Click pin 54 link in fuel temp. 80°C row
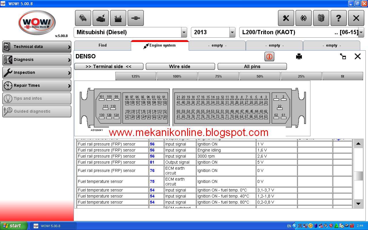Viewport: 368px width, 230px height. coord(152,202)
